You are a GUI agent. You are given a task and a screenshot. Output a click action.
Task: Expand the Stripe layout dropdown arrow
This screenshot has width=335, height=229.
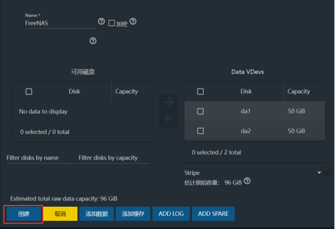[x=319, y=173]
